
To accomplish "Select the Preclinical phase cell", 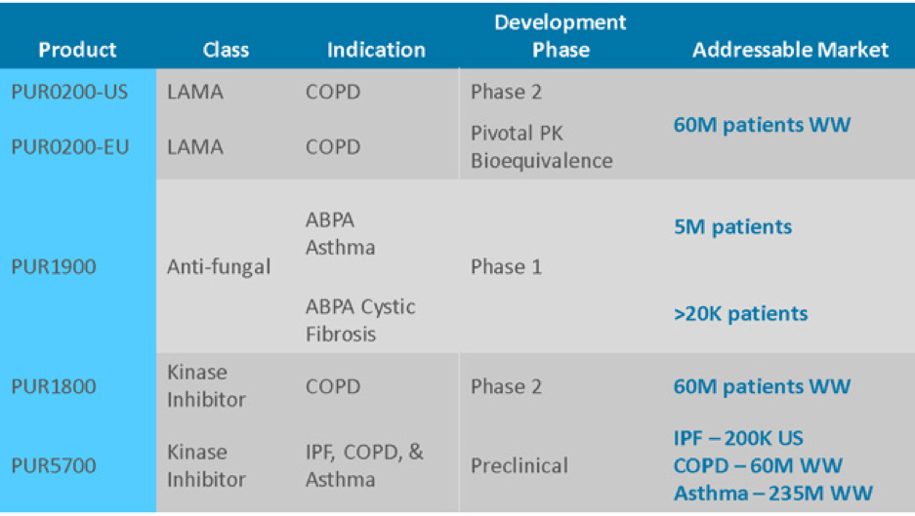I will [518, 465].
